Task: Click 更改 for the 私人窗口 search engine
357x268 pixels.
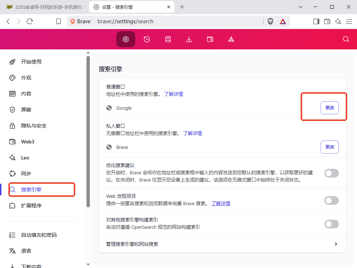Action: (x=329, y=147)
